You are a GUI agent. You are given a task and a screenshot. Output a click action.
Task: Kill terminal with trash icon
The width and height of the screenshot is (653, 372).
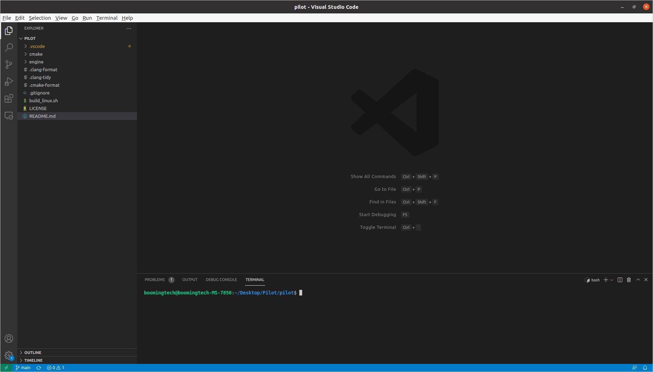629,280
